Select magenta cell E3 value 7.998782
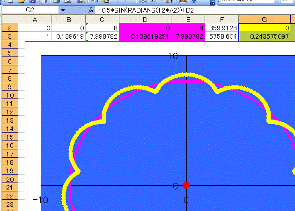295x211 pixels. (x=188, y=36)
